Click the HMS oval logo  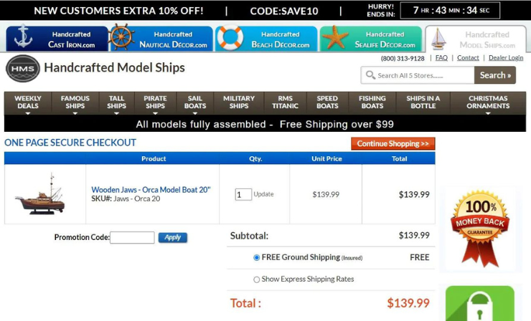tap(23, 69)
